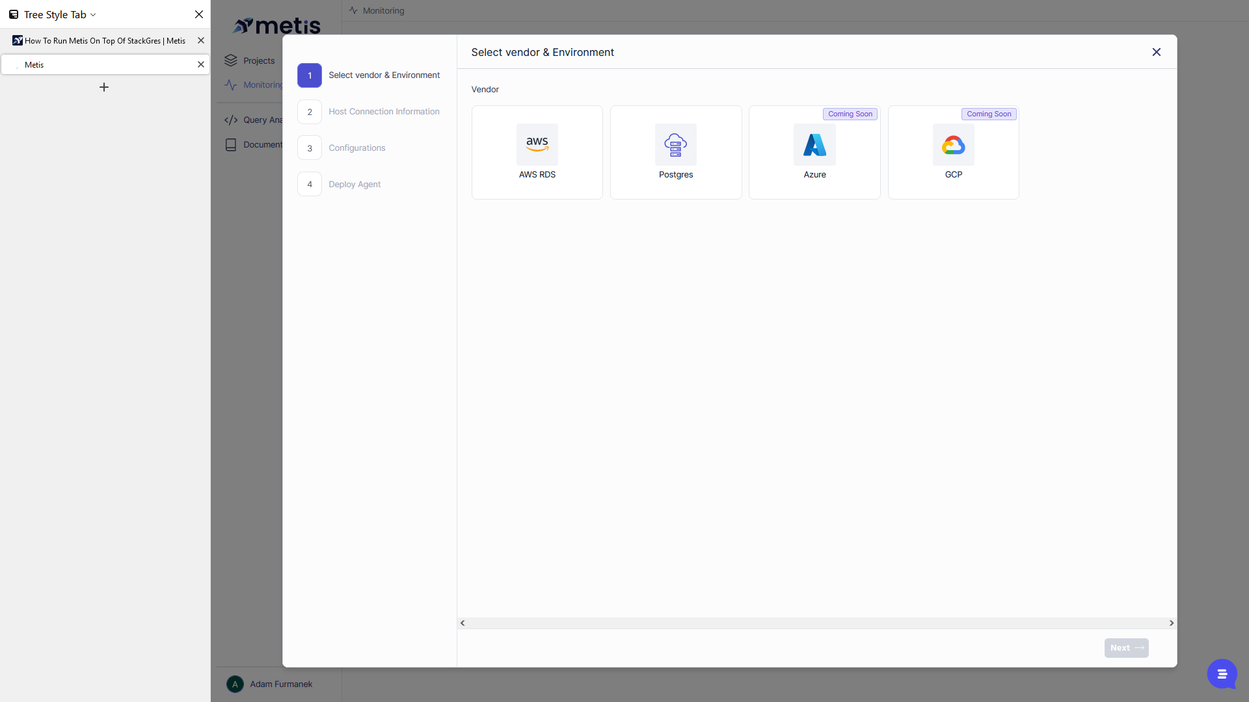Click Adam Furmanek user avatar
The height and width of the screenshot is (702, 1249).
[x=235, y=684]
